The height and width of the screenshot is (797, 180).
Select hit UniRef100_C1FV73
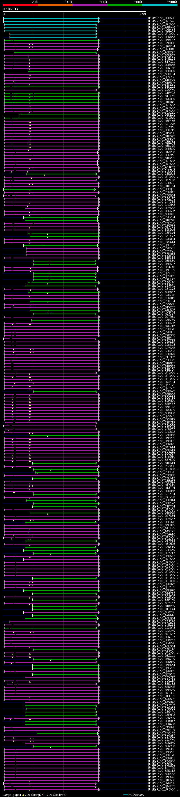click(x=161, y=93)
